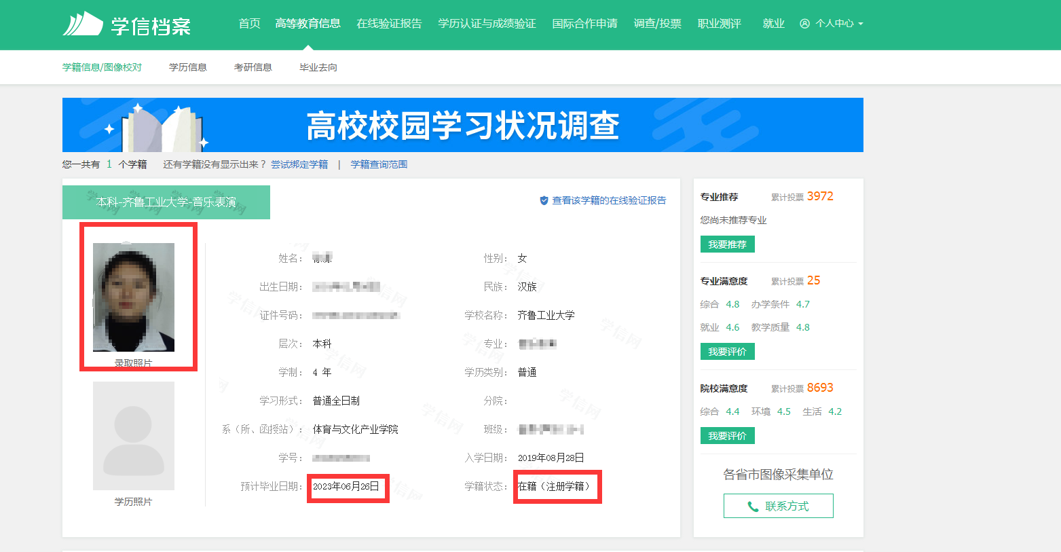Image resolution: width=1061 pixels, height=552 pixels.
Task: Click 预计毕业日期 value 2023年06月26日
Action: tap(346, 486)
